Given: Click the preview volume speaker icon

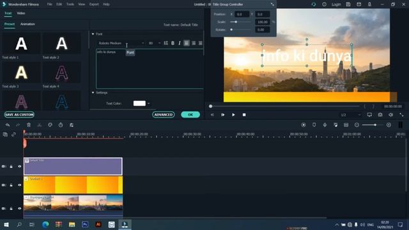Looking at the screenshot, I should click(x=390, y=115).
